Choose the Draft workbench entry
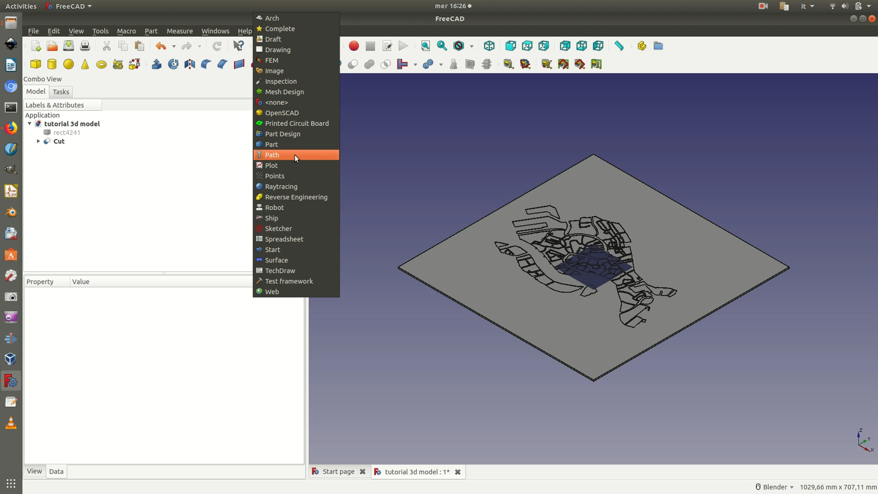878x494 pixels. coord(296,39)
